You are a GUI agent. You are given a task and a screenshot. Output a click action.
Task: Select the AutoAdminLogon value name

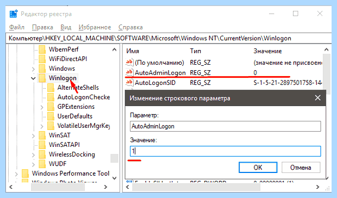point(160,73)
